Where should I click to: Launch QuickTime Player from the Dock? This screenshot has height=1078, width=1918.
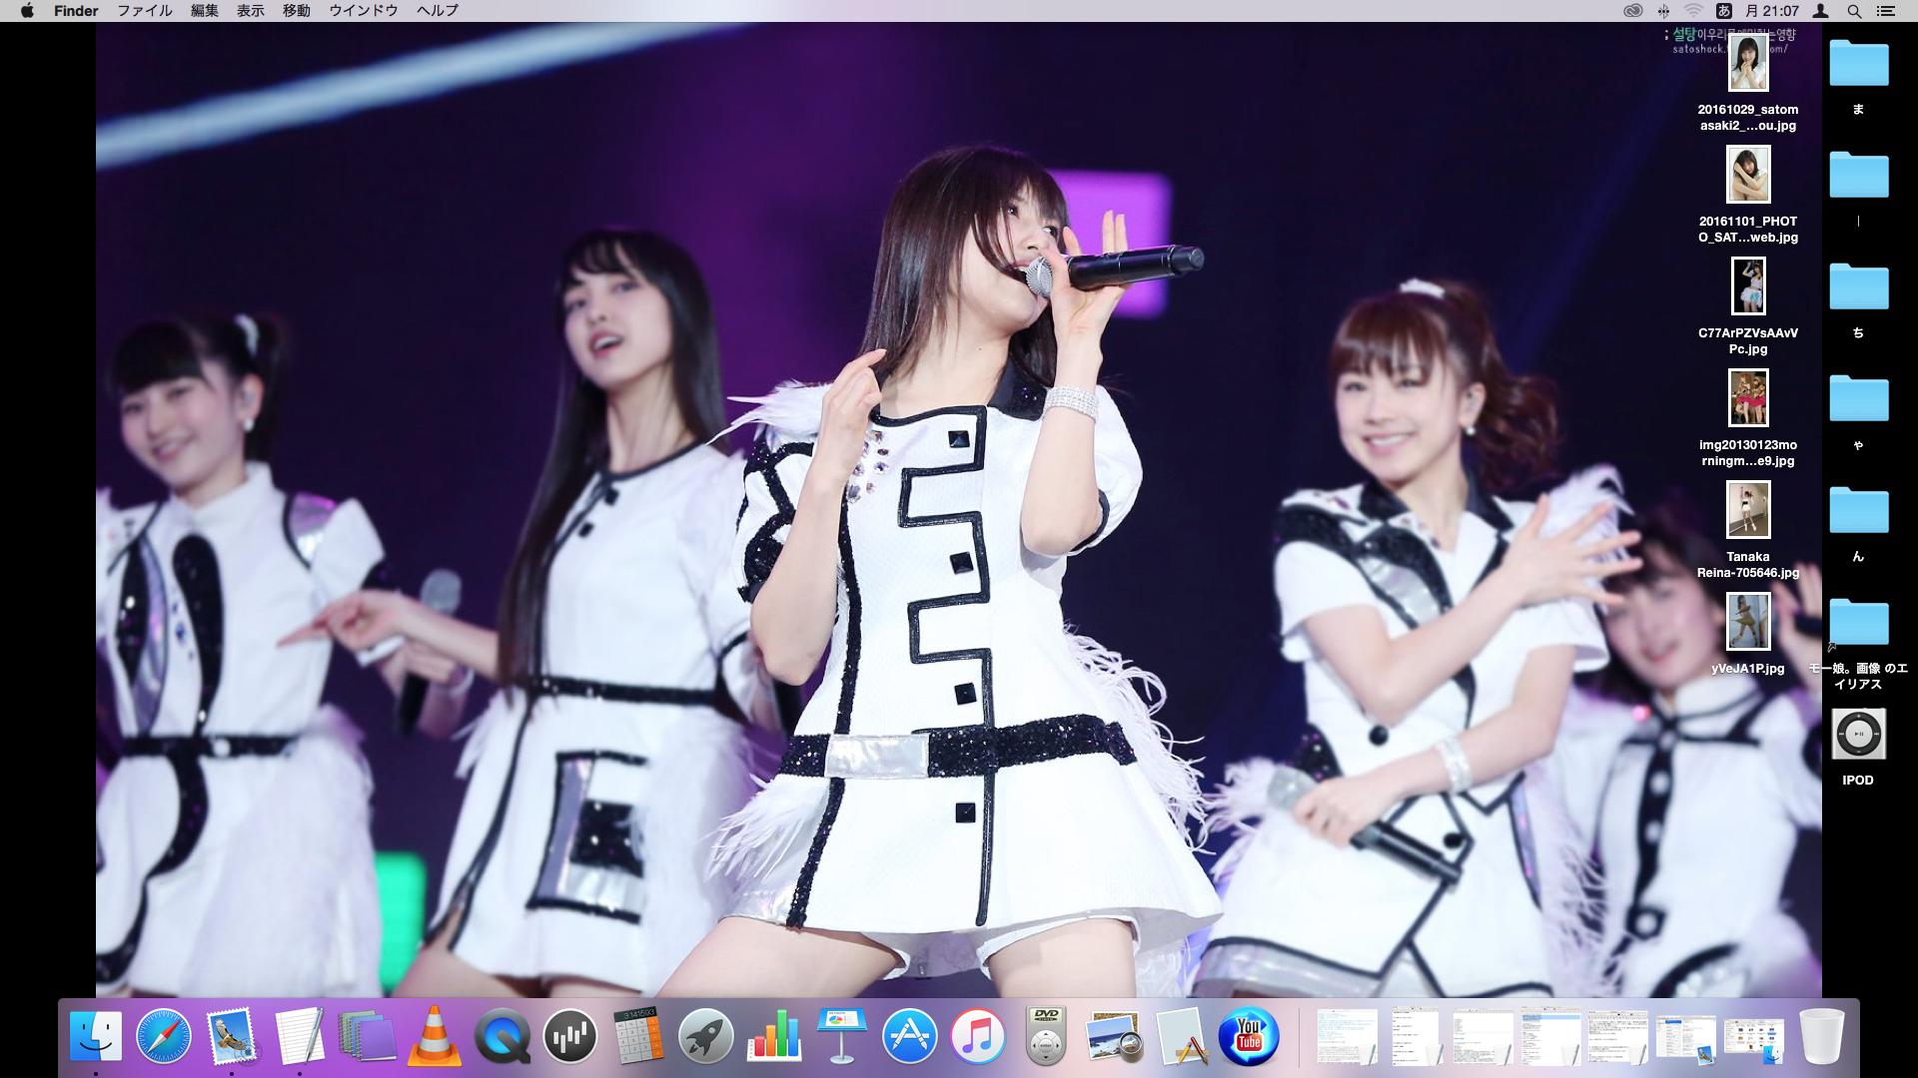click(501, 1036)
